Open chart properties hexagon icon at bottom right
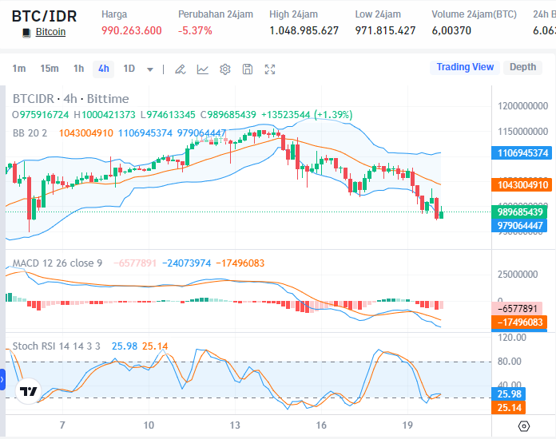This screenshot has width=556, height=439. (x=524, y=426)
